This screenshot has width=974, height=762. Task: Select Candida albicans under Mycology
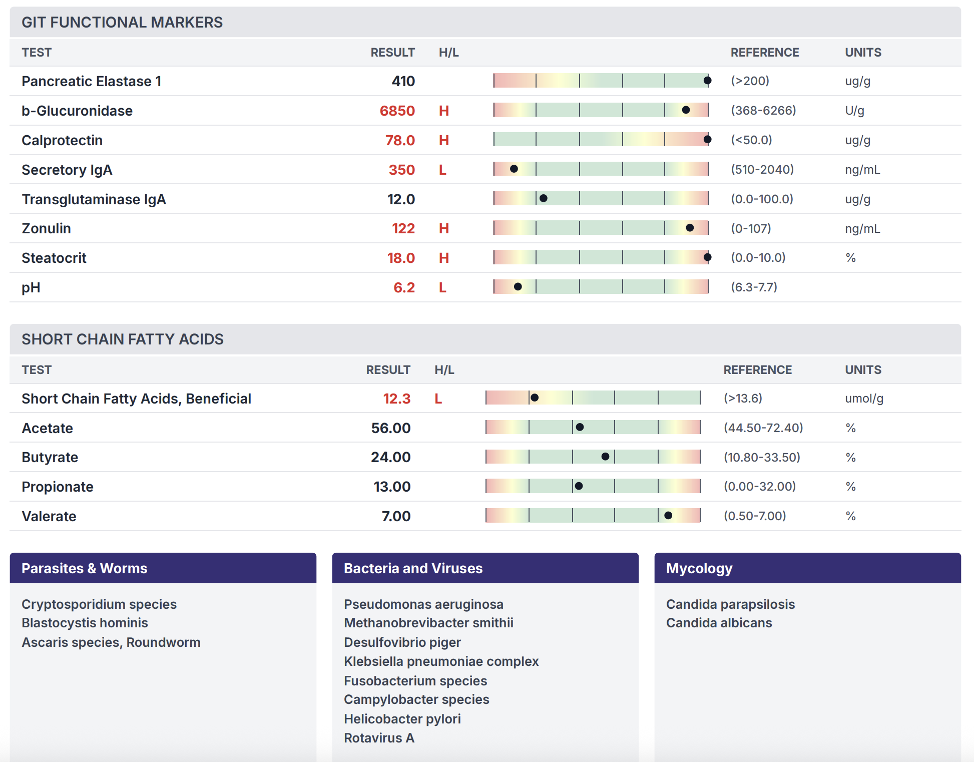tap(719, 623)
